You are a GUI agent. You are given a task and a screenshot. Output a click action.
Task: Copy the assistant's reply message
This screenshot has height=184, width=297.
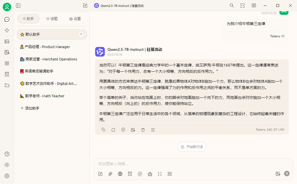(x=103, y=130)
